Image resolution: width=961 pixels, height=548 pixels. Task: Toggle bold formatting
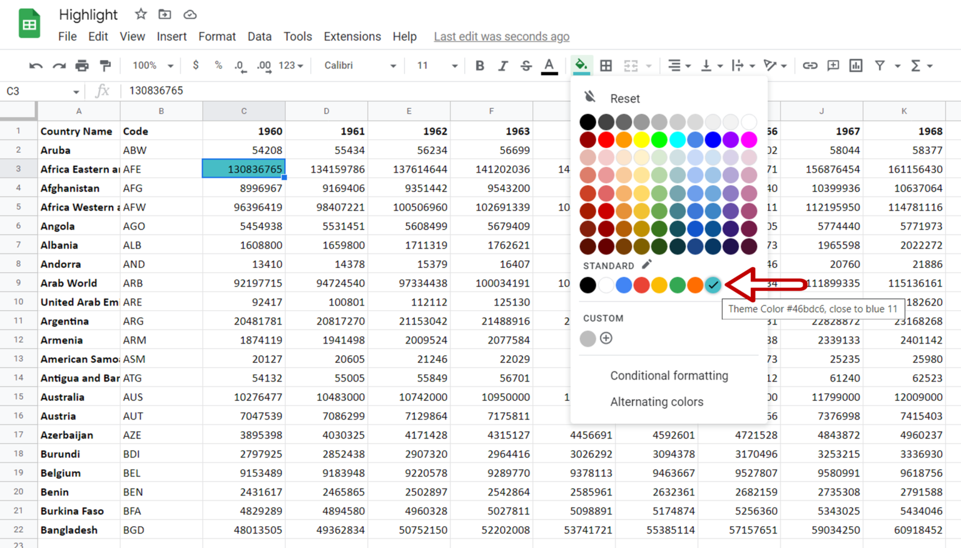click(x=480, y=66)
